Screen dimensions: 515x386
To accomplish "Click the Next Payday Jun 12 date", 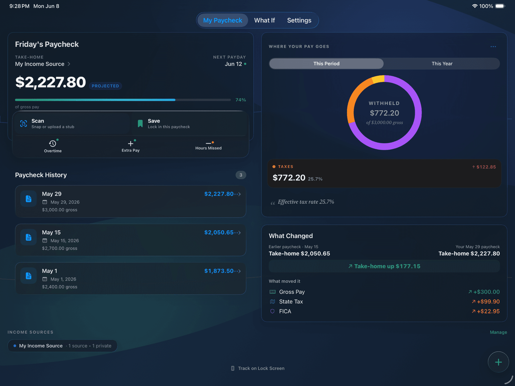I will click(x=233, y=64).
